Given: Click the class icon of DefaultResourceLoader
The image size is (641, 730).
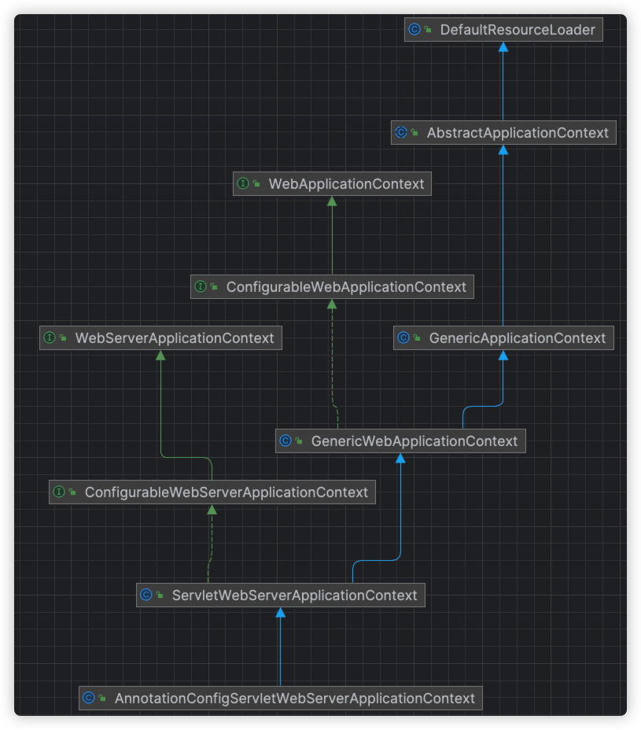Looking at the screenshot, I should [414, 29].
